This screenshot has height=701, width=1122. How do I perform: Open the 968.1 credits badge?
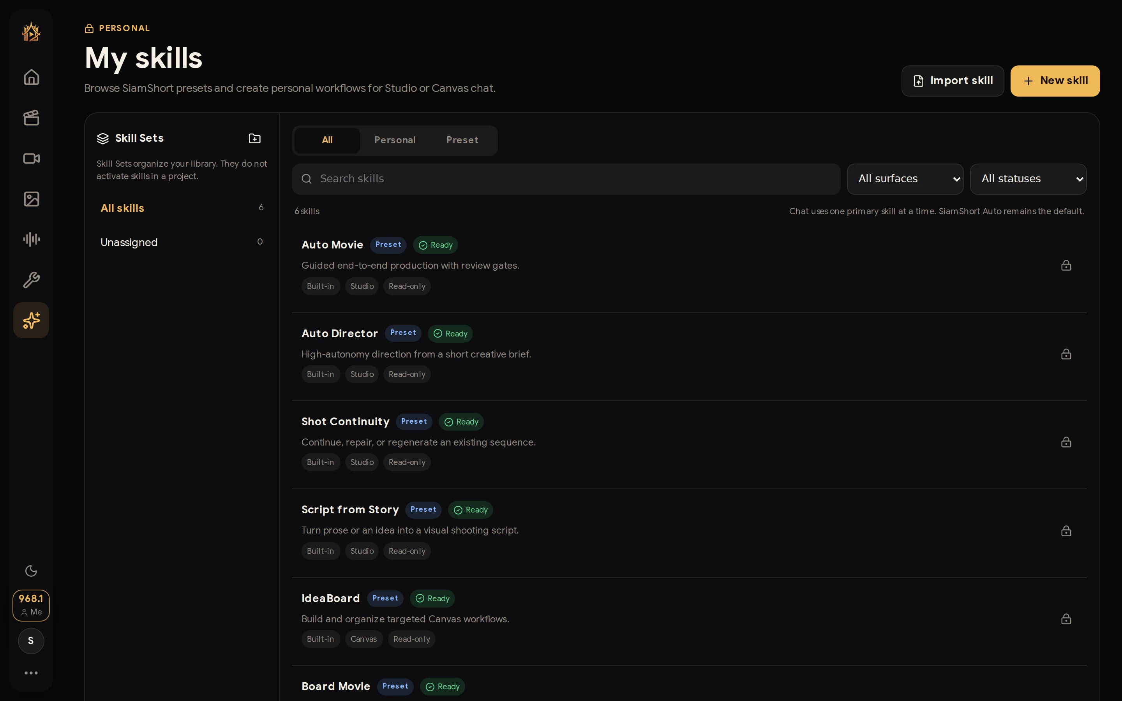[31, 605]
